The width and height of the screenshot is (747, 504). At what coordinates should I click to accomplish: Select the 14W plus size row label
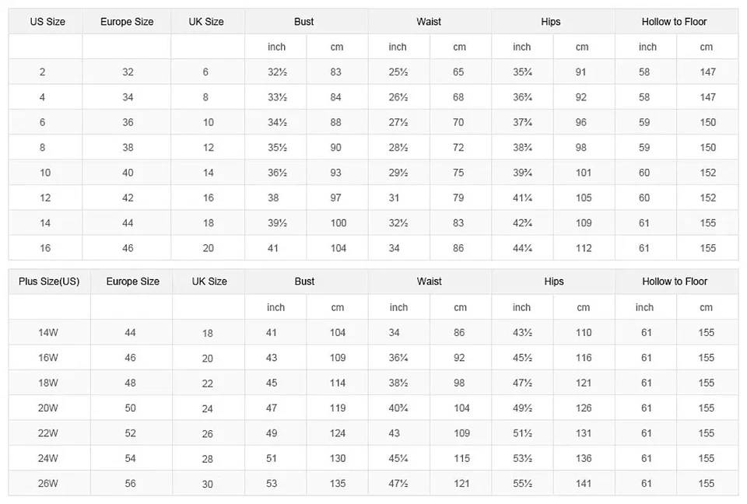(x=48, y=333)
